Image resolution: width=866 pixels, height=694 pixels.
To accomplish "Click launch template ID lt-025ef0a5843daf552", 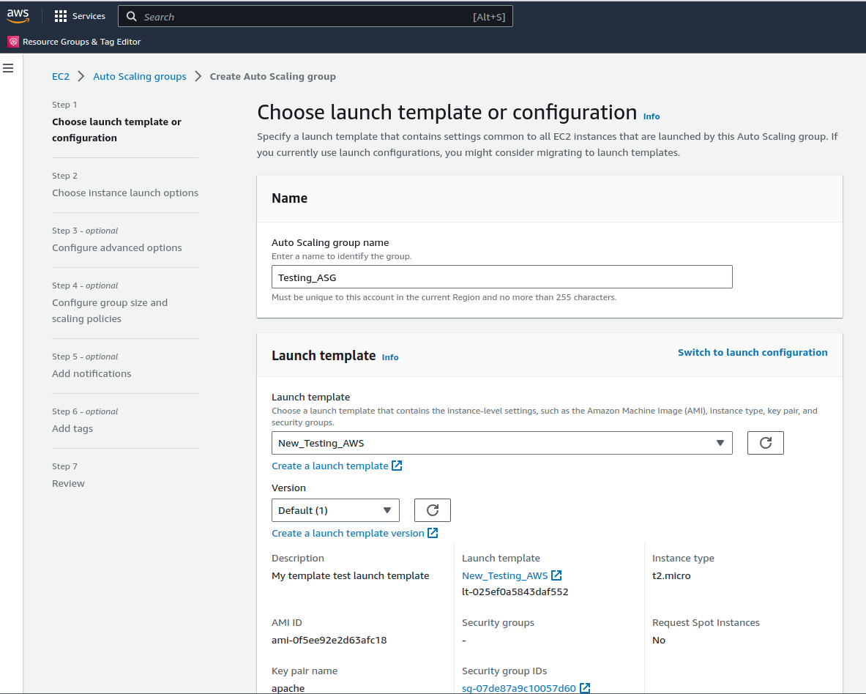I will [515, 592].
